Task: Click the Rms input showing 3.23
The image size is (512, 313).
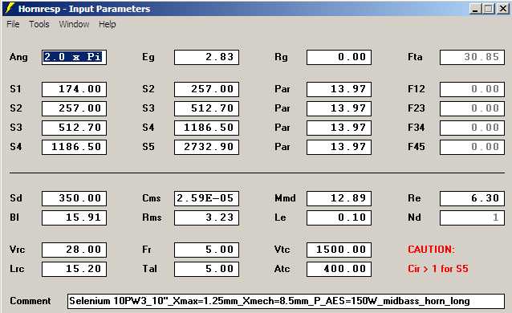Action: 206,217
